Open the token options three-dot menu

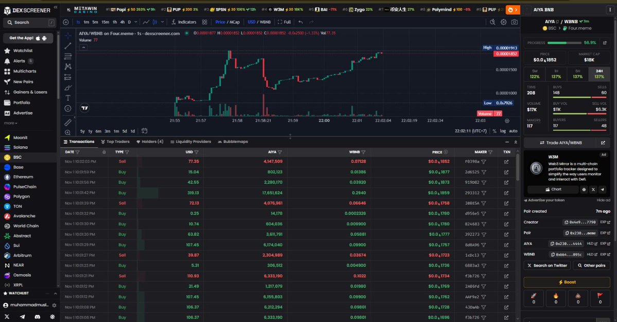click(x=610, y=9)
